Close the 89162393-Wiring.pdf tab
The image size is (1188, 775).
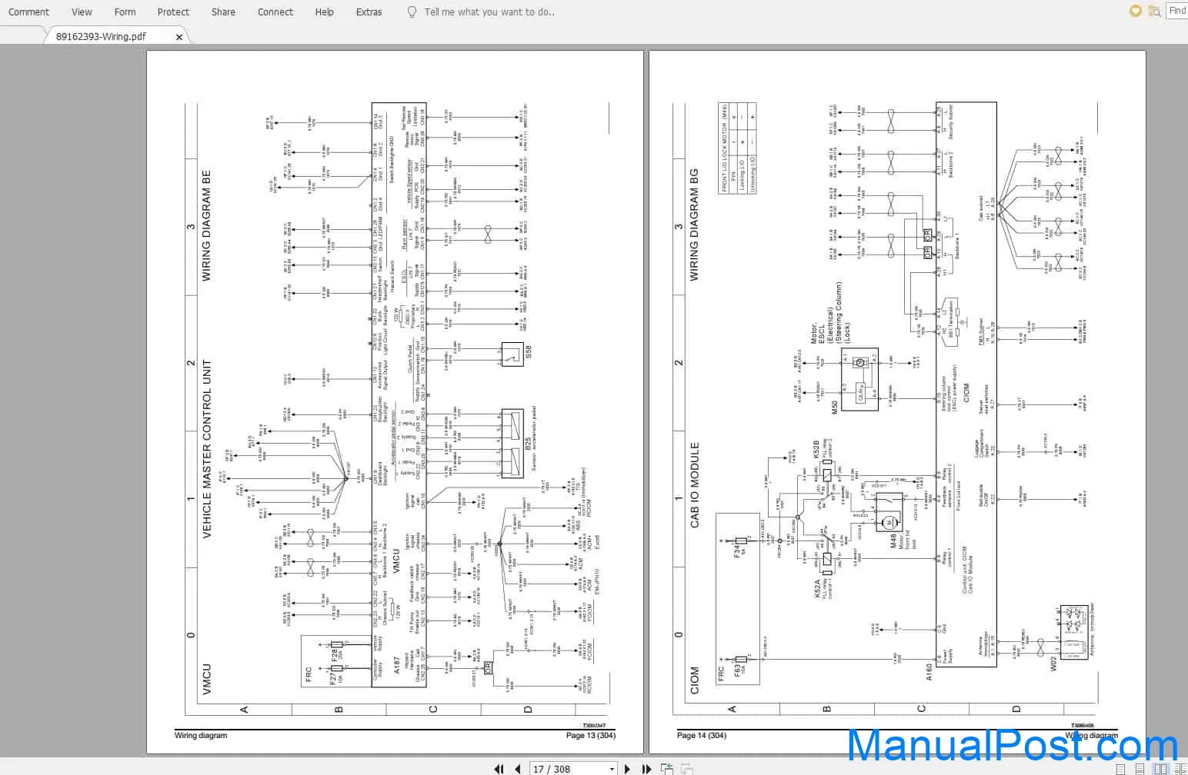click(x=179, y=36)
